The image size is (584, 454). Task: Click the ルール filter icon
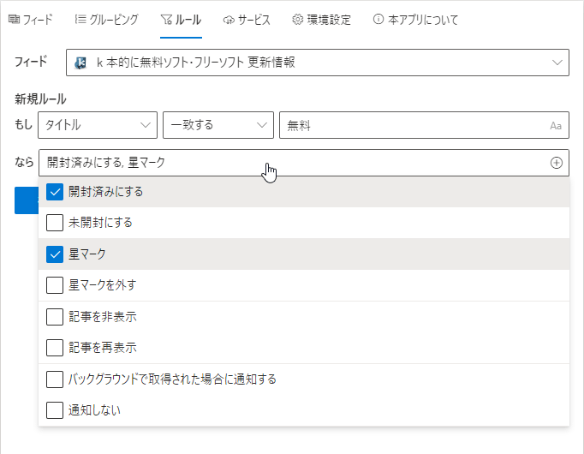tap(166, 20)
